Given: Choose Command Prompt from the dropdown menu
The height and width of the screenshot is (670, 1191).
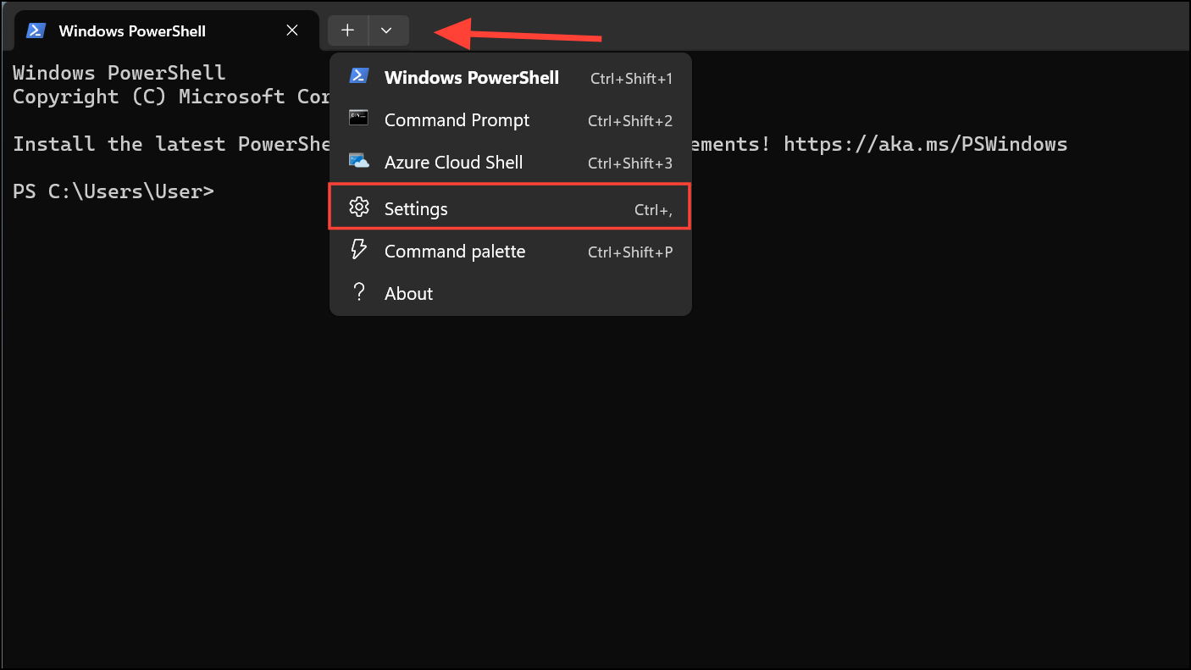Looking at the screenshot, I should (457, 120).
